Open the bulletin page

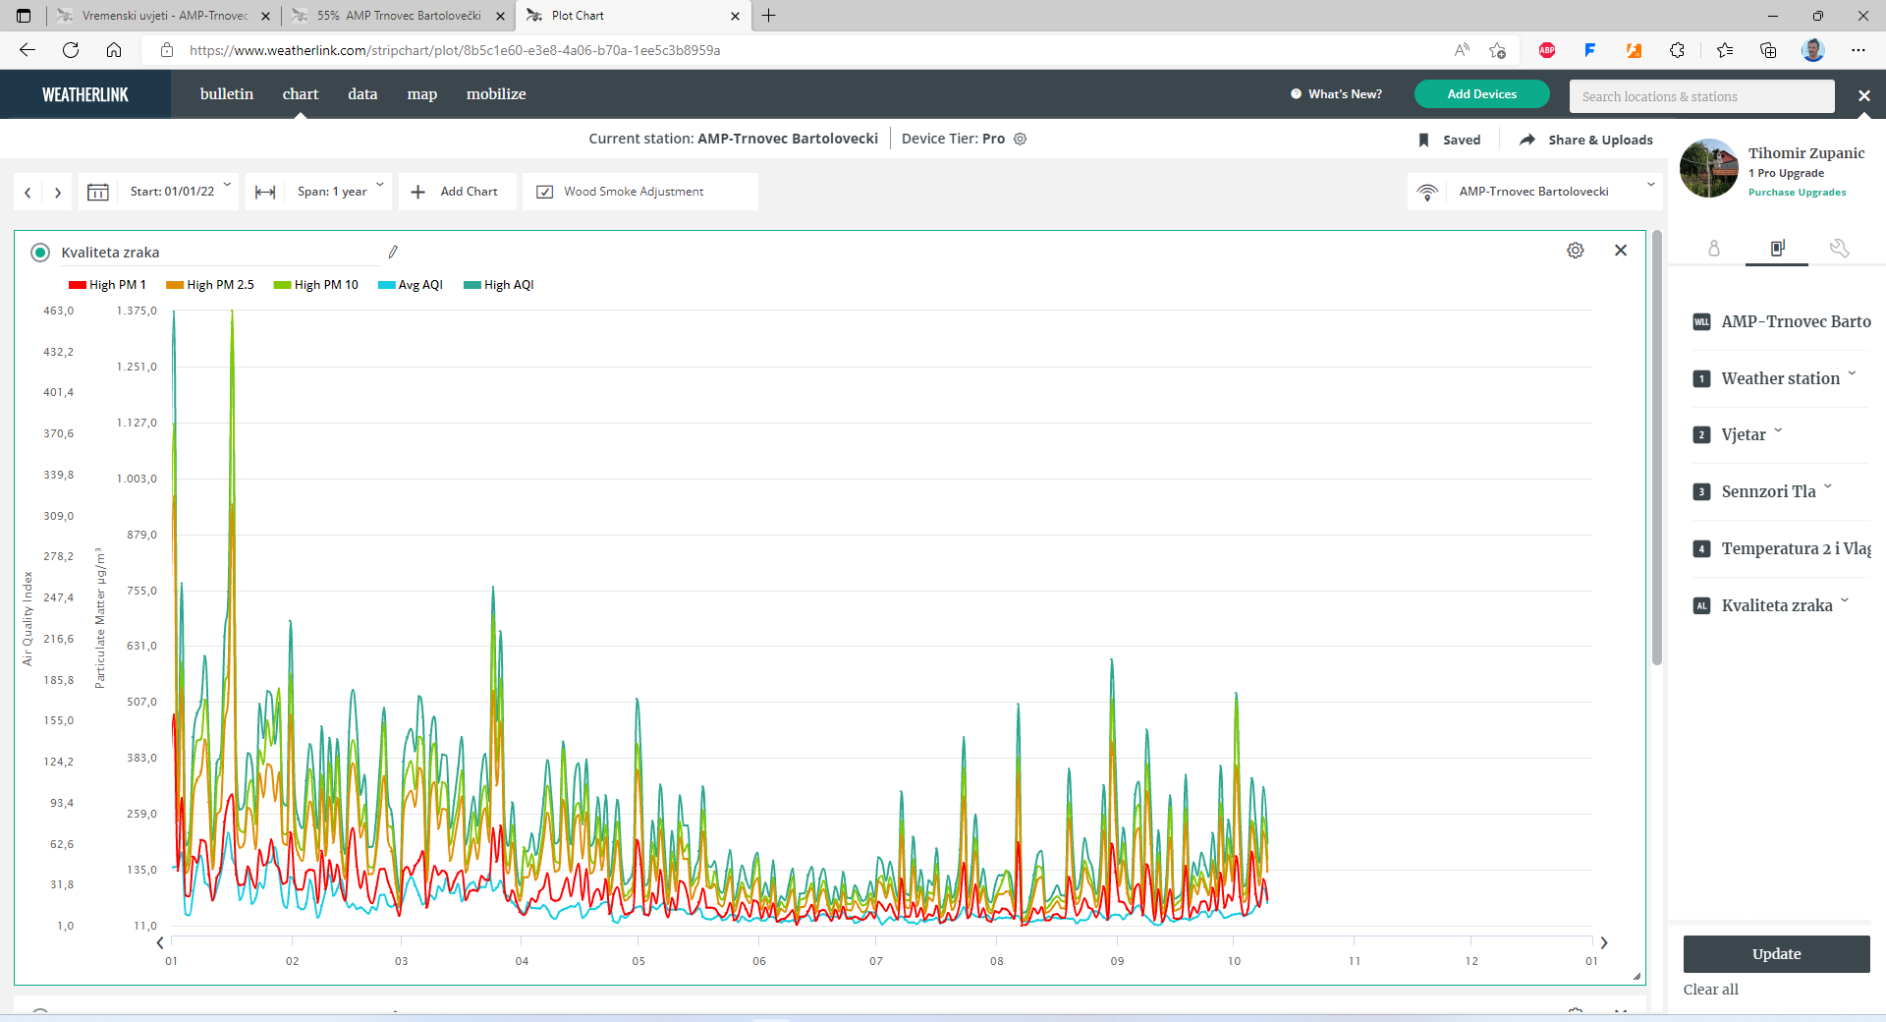coord(227,94)
